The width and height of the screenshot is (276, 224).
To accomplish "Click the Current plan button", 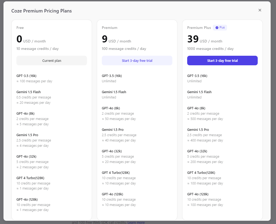I will pyautogui.click(x=52, y=61).
